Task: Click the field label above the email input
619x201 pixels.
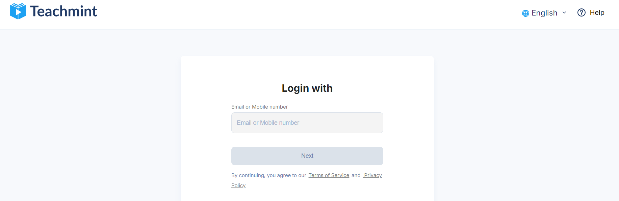Action: pos(259,107)
